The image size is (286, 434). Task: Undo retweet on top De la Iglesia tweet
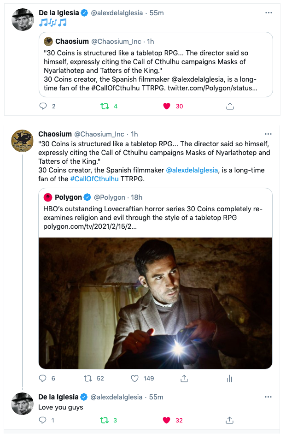[x=105, y=106]
